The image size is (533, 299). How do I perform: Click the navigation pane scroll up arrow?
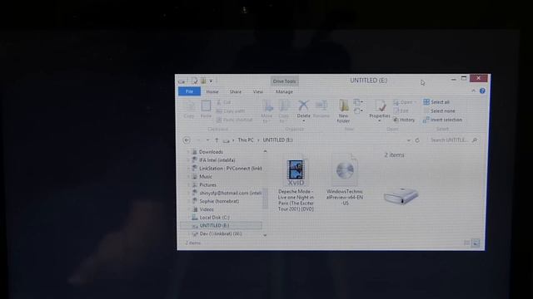[x=265, y=151]
